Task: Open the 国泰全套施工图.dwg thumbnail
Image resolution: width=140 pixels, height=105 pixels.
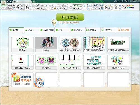Action: tap(22, 62)
